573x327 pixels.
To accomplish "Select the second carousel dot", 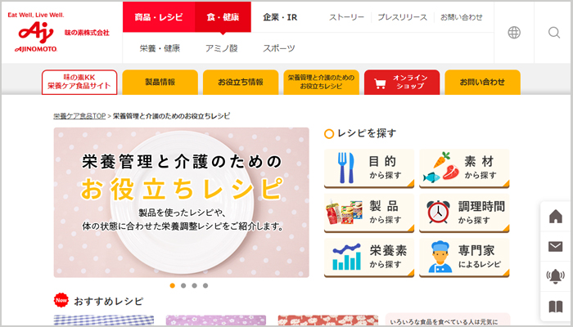I will 183,285.
